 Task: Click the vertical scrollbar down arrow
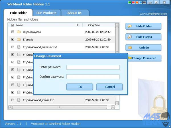coord(117,103)
